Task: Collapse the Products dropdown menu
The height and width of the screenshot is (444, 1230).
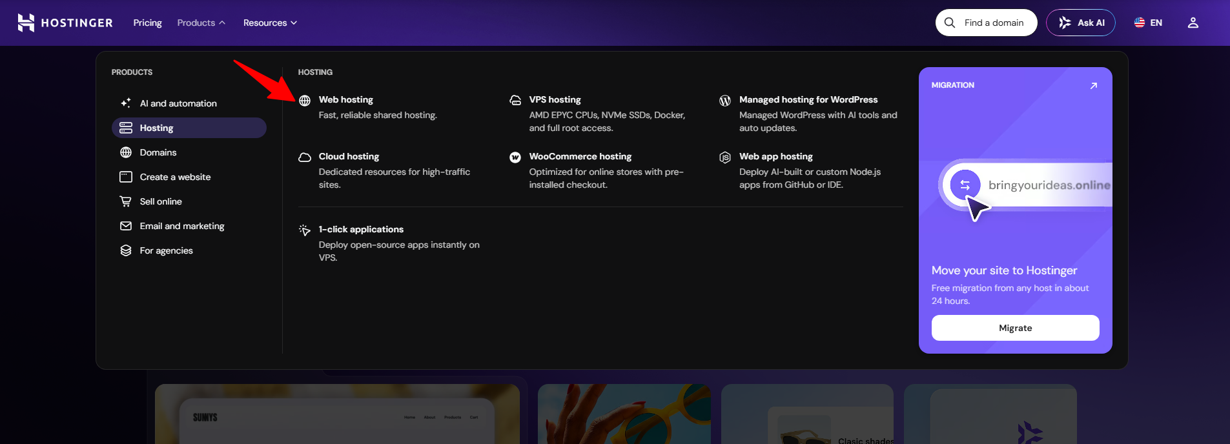Action: (201, 23)
